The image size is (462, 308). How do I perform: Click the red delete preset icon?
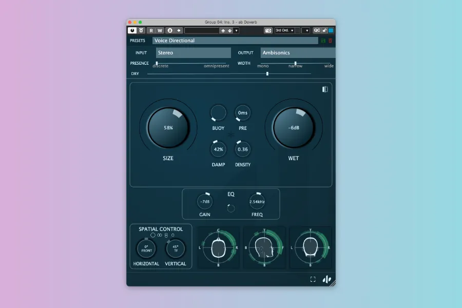pos(330,41)
